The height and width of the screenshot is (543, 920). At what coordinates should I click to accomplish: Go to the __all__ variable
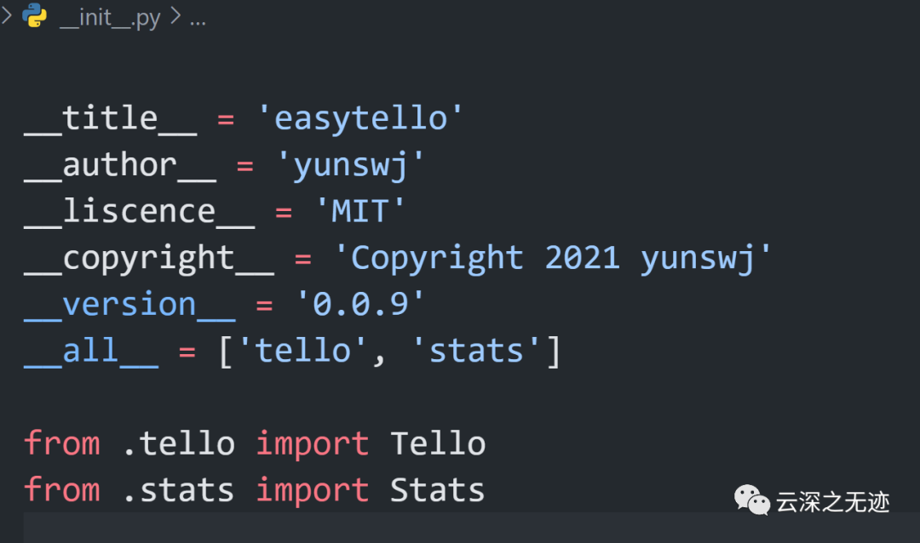click(x=91, y=351)
